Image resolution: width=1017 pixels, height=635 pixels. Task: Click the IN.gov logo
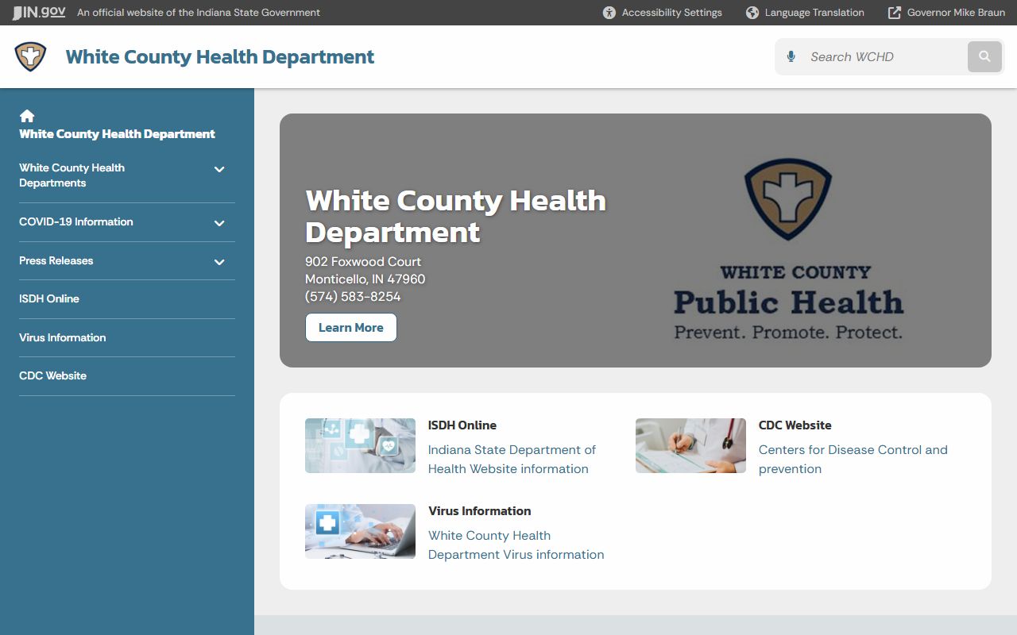(x=39, y=13)
